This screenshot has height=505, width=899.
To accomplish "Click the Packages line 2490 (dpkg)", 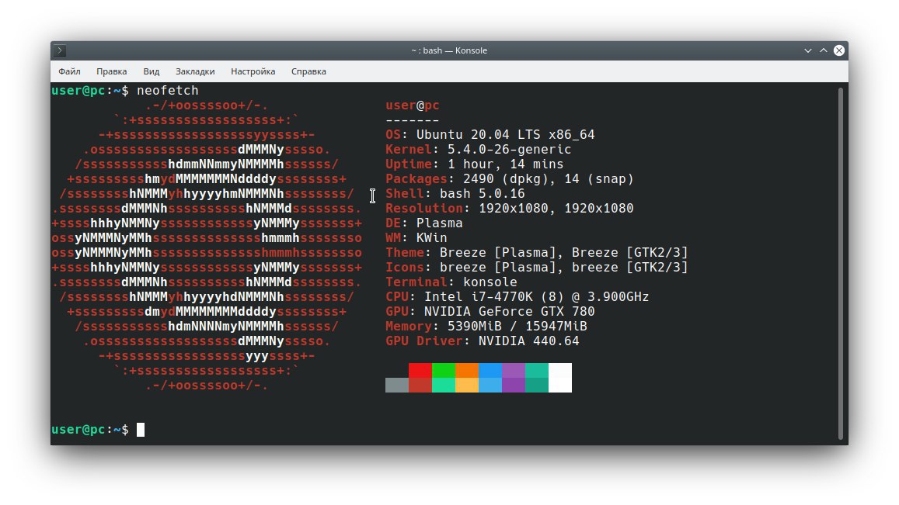I will (509, 179).
